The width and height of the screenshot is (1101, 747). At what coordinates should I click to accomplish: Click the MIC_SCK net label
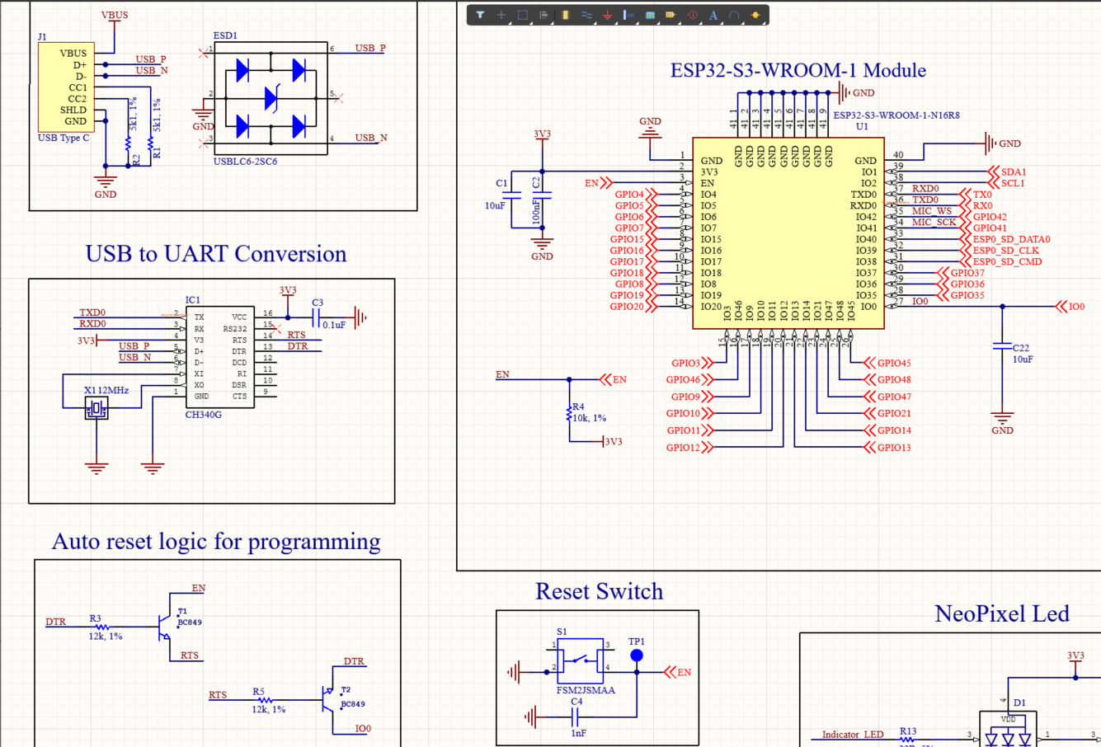(x=934, y=222)
